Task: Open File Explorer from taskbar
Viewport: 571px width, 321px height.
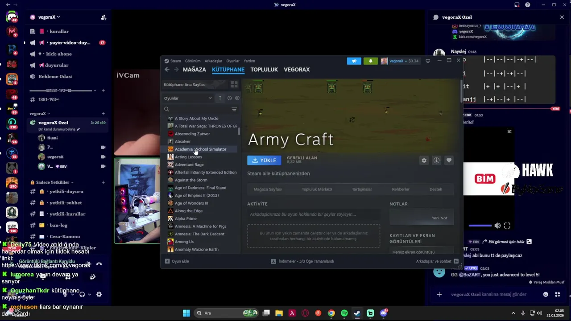Action: [279, 313]
